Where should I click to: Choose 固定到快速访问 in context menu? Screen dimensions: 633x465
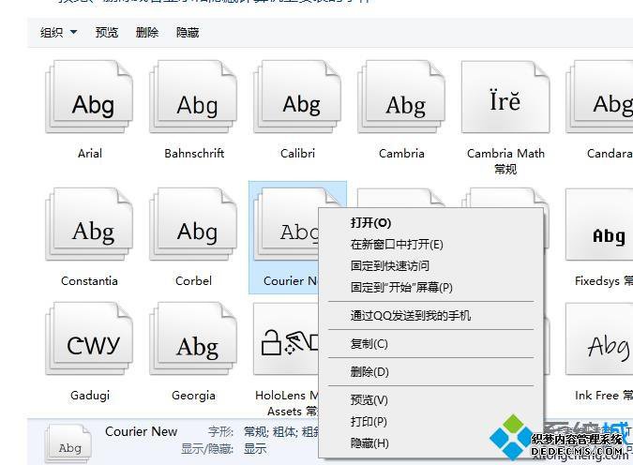point(431,265)
